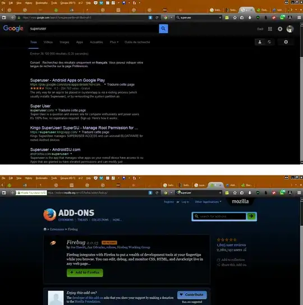Select global results globe icon on Google page
The height and width of the screenshot is (305, 303).
(269, 42)
